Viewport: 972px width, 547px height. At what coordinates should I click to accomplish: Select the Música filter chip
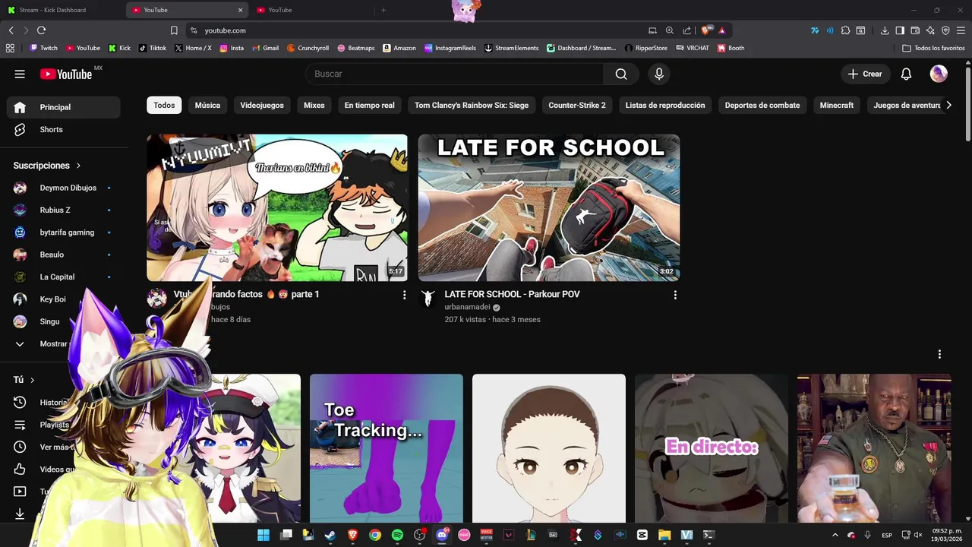(207, 105)
